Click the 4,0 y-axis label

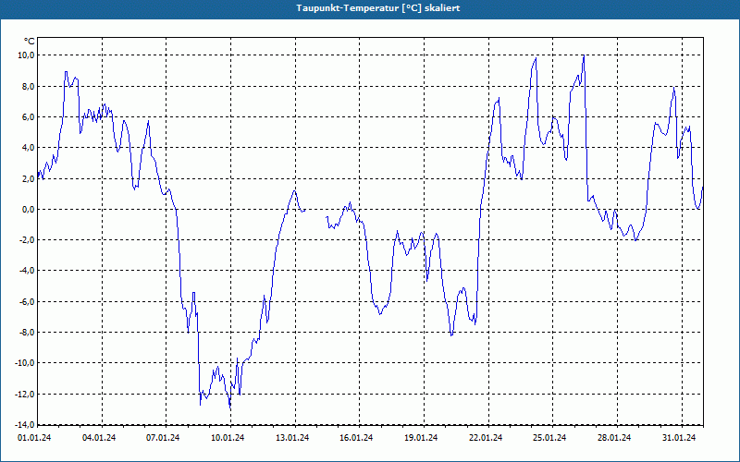point(29,148)
